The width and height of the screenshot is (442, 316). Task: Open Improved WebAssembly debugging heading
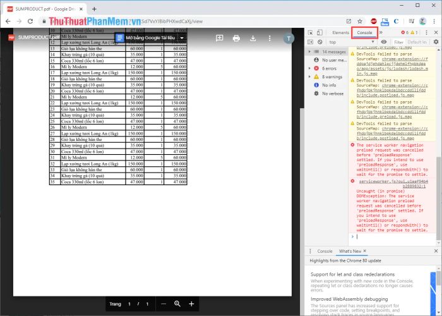349,299
